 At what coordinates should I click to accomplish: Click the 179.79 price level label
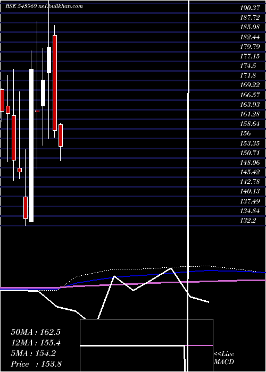pyautogui.click(x=250, y=47)
